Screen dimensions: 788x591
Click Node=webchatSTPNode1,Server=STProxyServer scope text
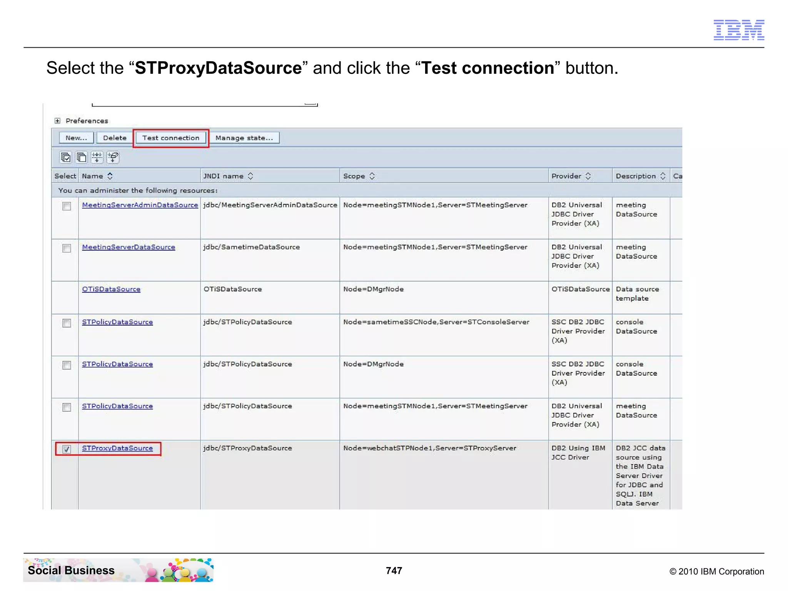[x=430, y=448]
